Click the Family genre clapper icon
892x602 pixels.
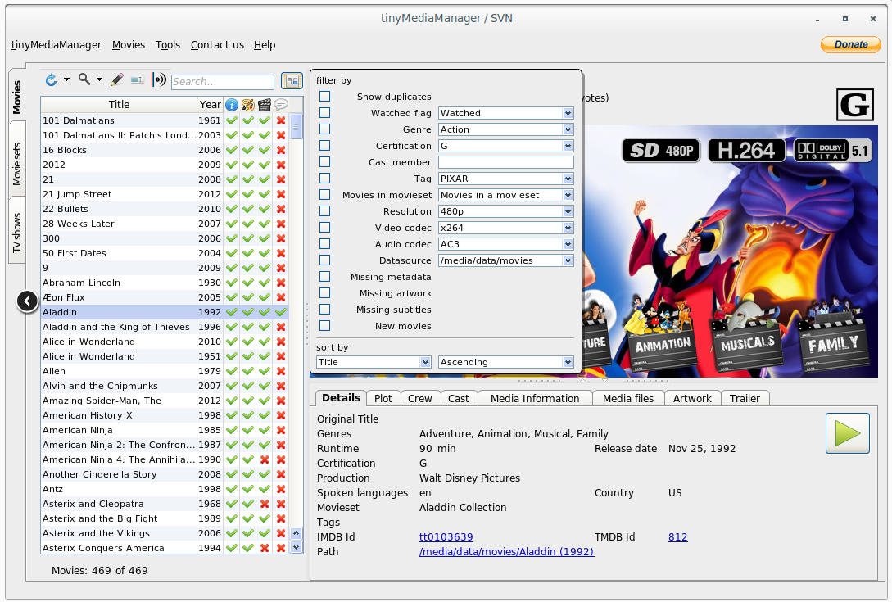point(833,335)
